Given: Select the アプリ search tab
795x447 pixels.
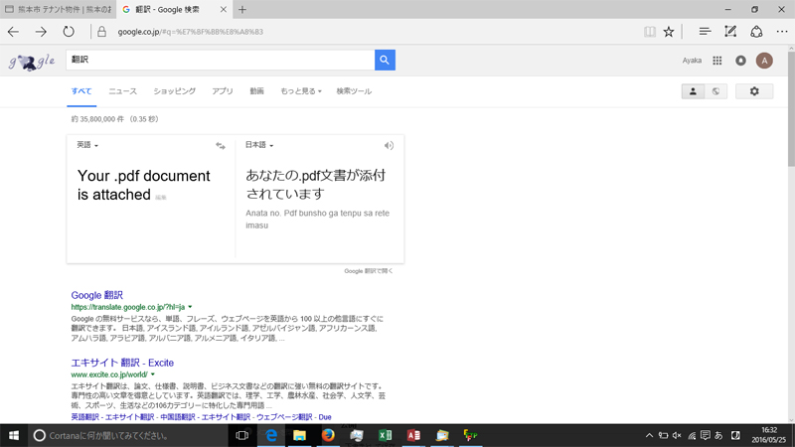Looking at the screenshot, I should (x=222, y=91).
